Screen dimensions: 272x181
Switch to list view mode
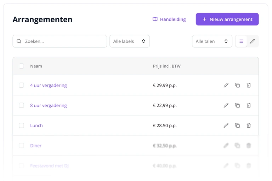(241, 41)
